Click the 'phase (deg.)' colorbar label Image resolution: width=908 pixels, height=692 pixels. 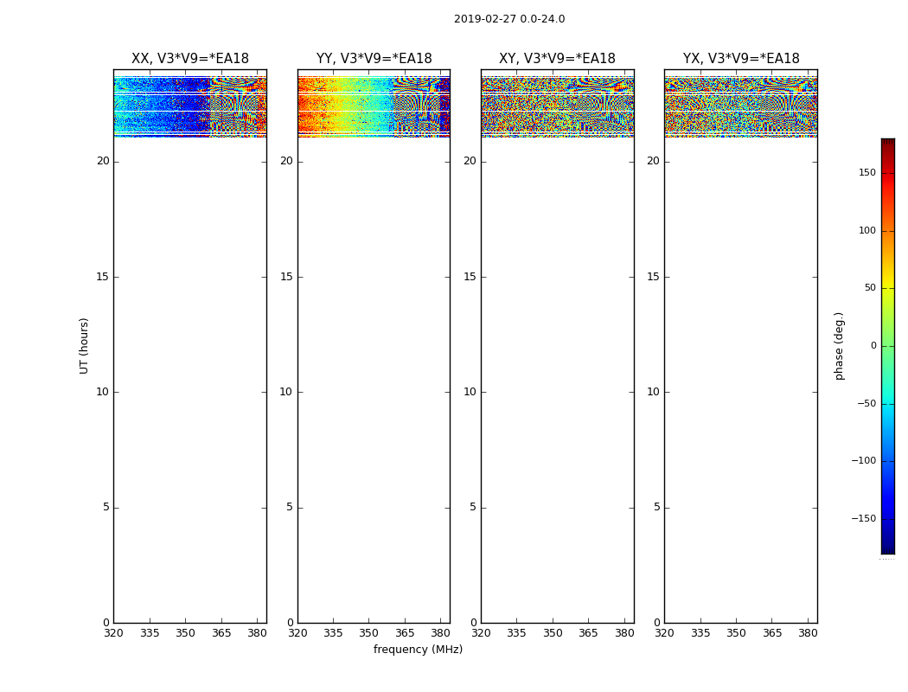click(x=839, y=345)
